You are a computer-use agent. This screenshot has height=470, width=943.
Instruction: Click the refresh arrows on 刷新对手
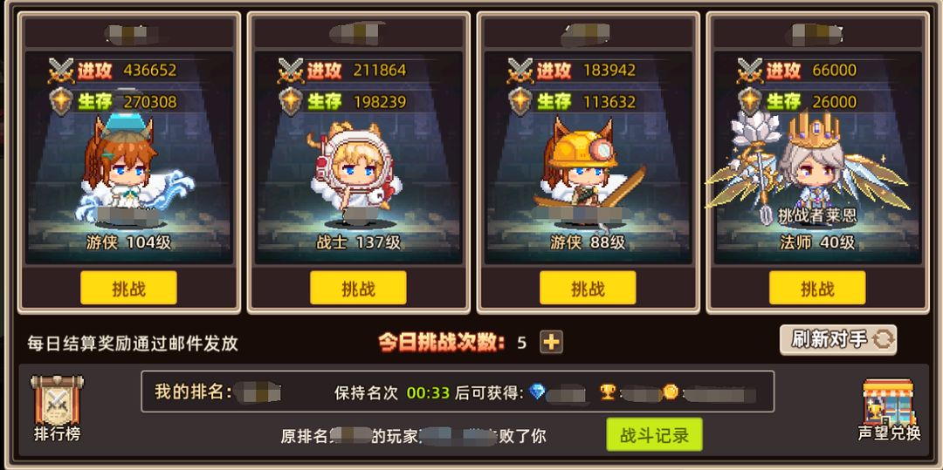pyautogui.click(x=884, y=340)
